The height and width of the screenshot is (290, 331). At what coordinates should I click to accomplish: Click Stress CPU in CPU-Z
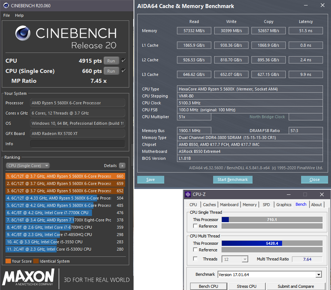click(247, 286)
